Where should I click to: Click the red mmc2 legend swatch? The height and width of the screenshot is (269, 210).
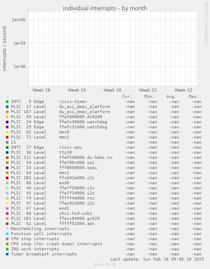pos(7,137)
